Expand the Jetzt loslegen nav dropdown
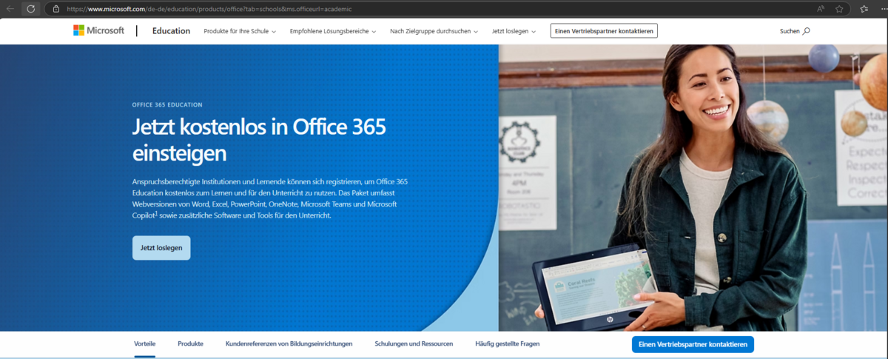The image size is (888, 359). (x=514, y=31)
